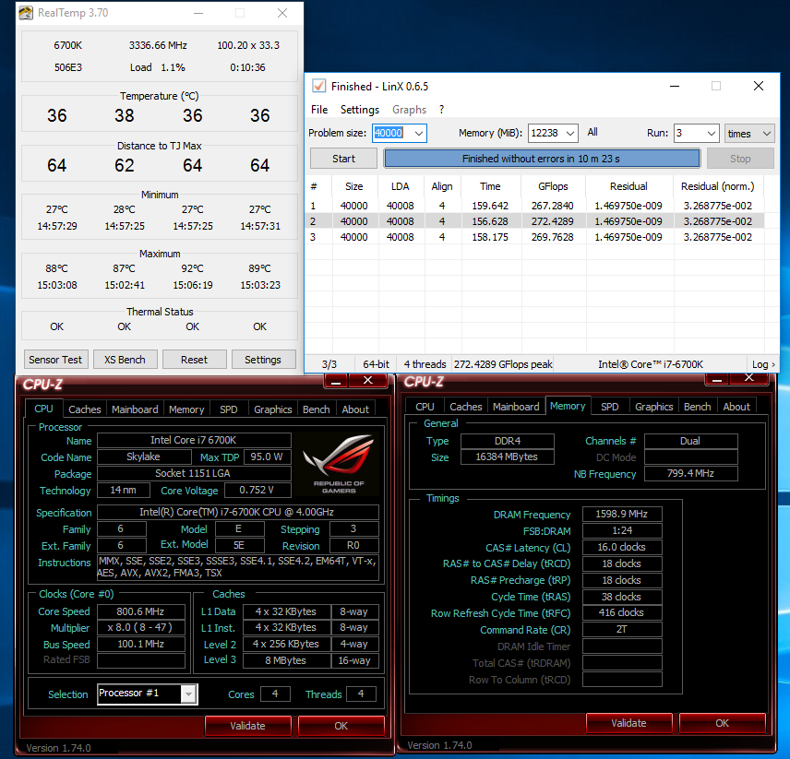
Task: Click the Time column header in LinX
Action: click(x=490, y=186)
